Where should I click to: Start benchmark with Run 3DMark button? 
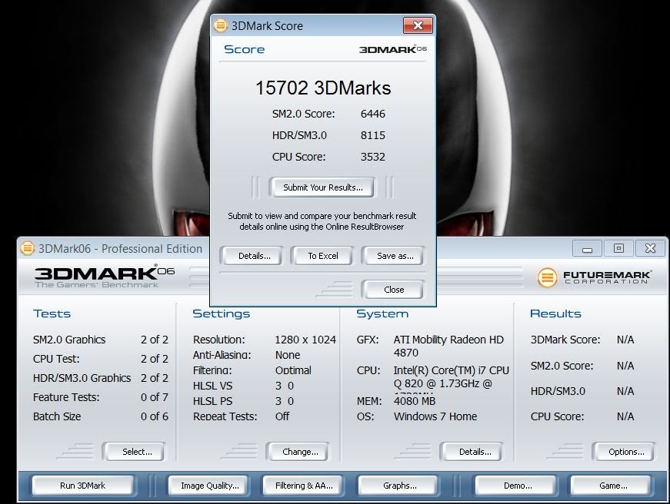pyautogui.click(x=82, y=486)
